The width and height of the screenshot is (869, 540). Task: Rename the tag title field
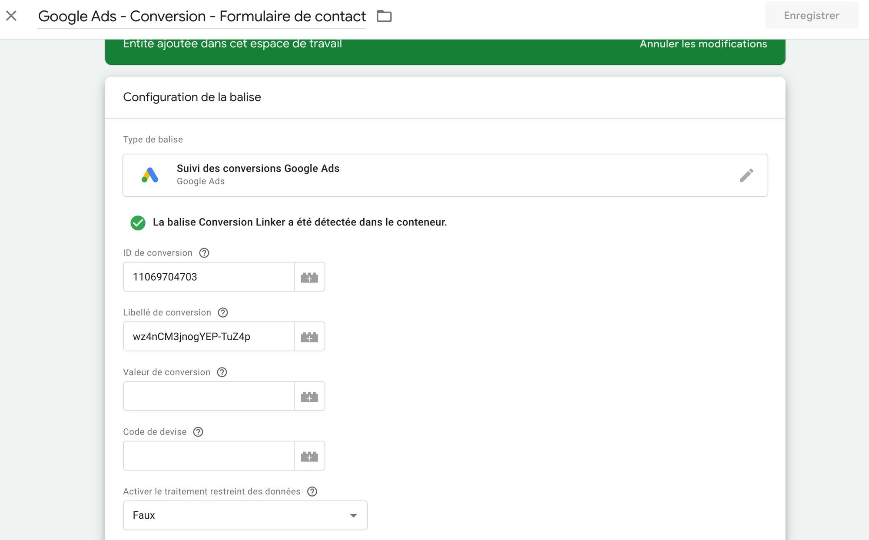click(202, 17)
